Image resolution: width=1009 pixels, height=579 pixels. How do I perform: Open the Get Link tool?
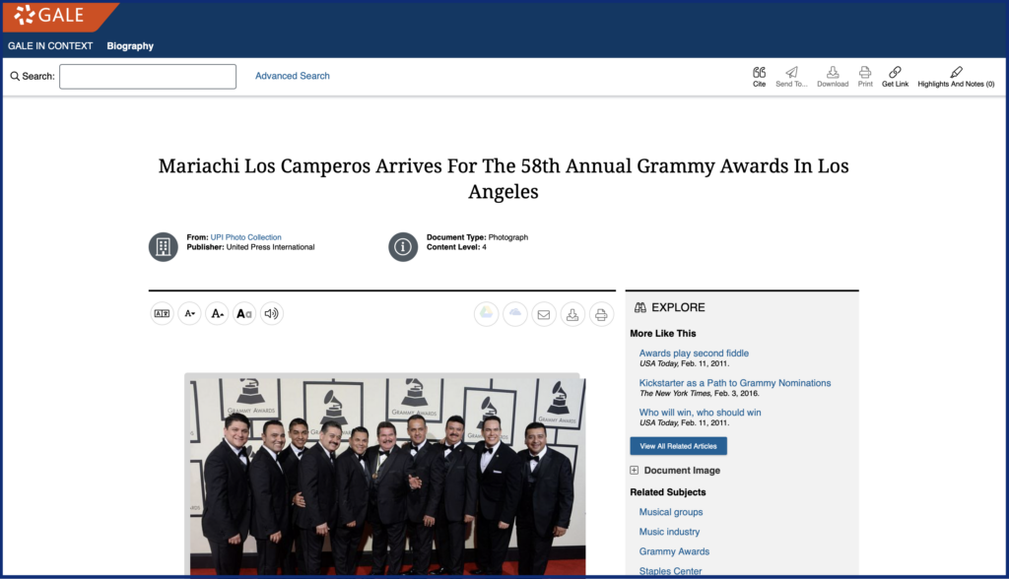pos(895,76)
